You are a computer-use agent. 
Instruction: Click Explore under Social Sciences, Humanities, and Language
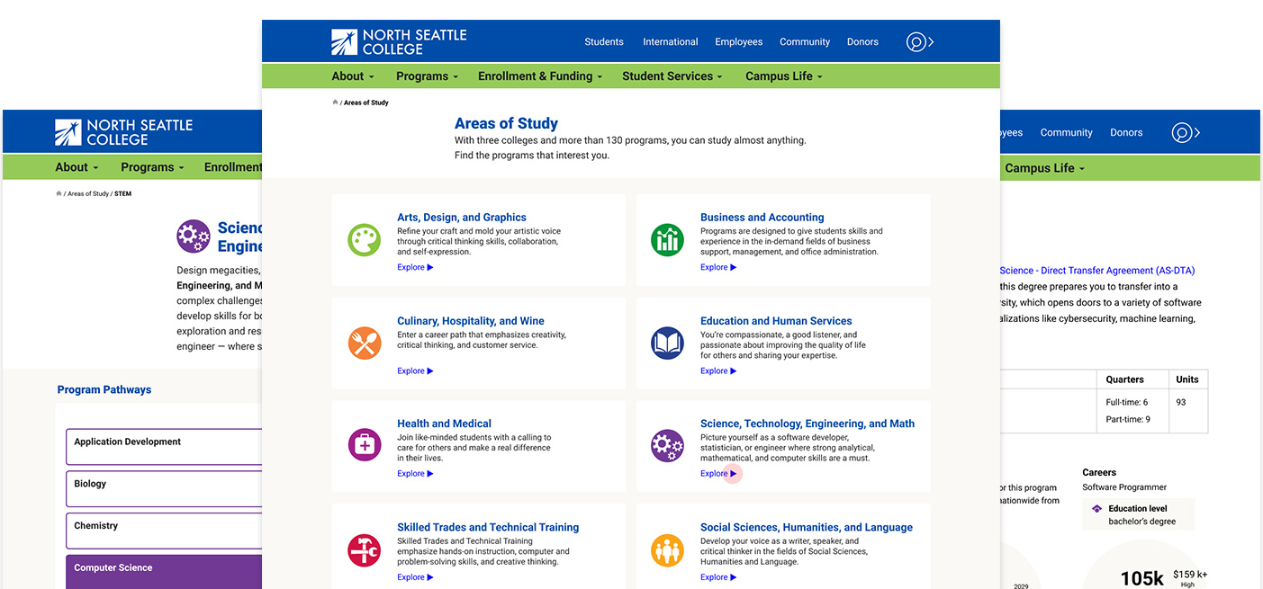[x=718, y=577]
